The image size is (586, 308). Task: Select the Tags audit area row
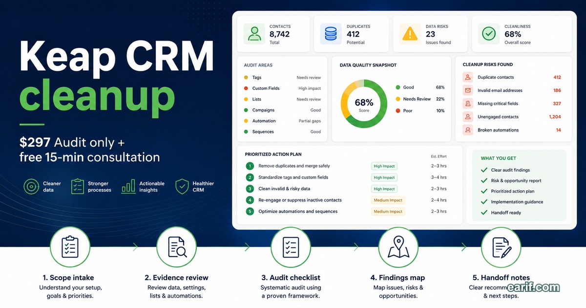[282, 78]
